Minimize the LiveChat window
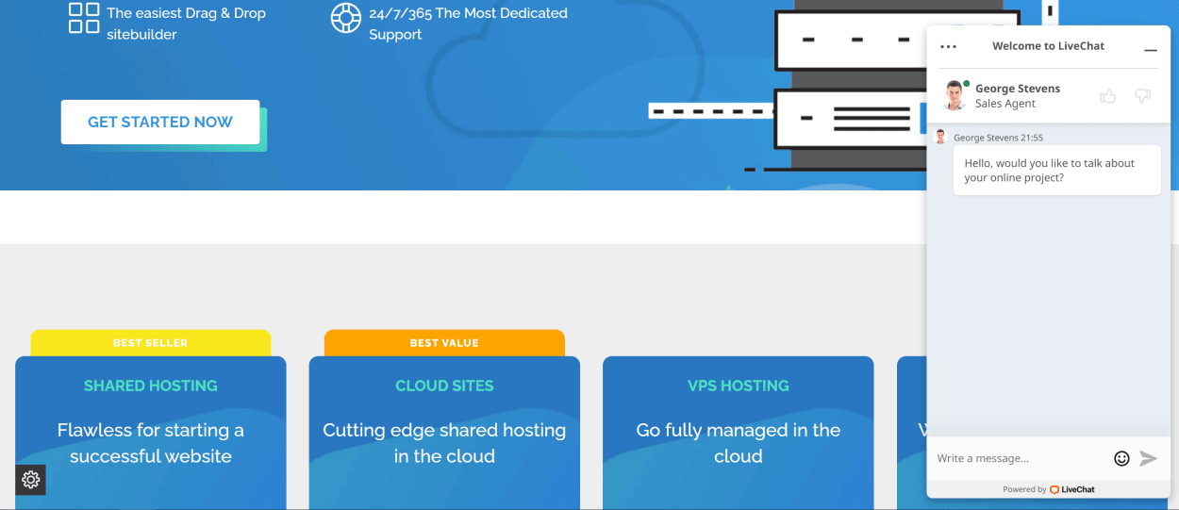The height and width of the screenshot is (510, 1179). [x=1150, y=50]
